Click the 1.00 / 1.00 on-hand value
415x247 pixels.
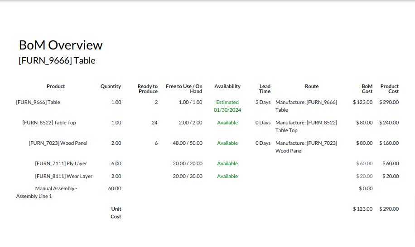tap(190, 102)
